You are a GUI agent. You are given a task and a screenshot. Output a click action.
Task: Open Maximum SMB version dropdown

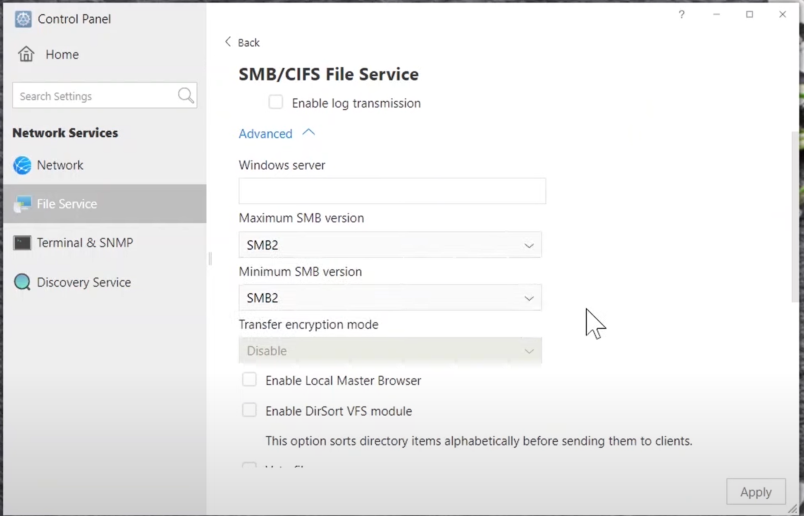pos(390,245)
